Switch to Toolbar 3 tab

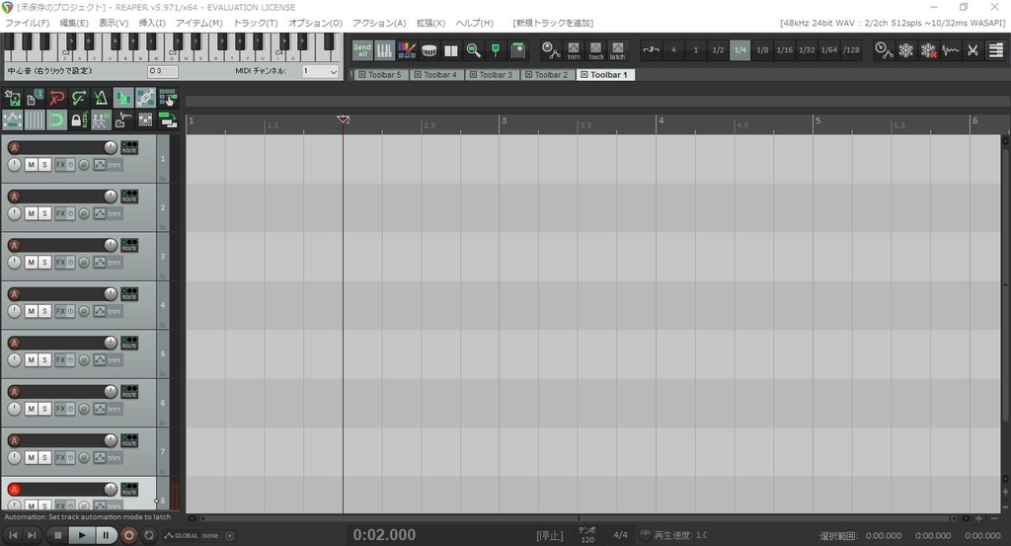491,75
